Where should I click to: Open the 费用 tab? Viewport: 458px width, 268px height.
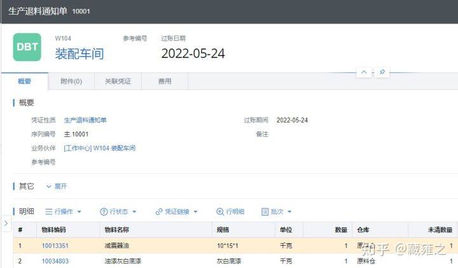(x=164, y=81)
